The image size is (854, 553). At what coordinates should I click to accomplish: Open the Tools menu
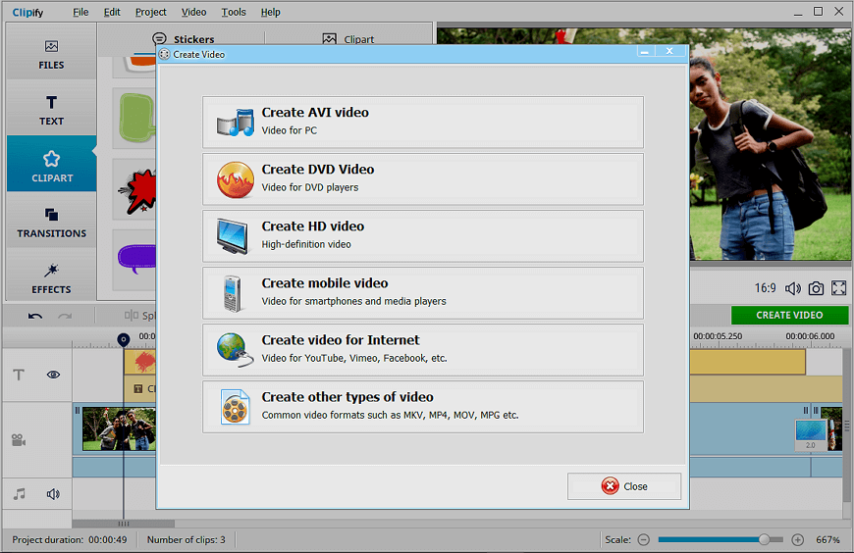[x=234, y=12]
